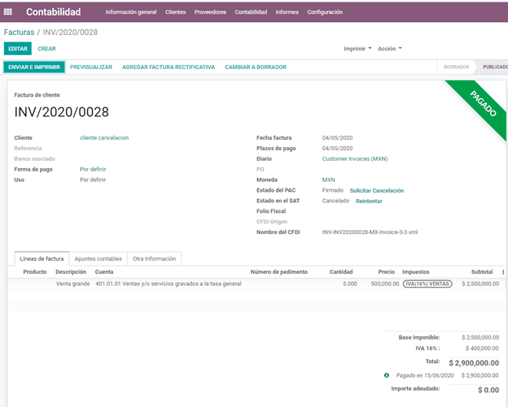Image resolution: width=508 pixels, height=407 pixels.
Task: Switch to Apuntes contables tab
Action: pos(98,258)
